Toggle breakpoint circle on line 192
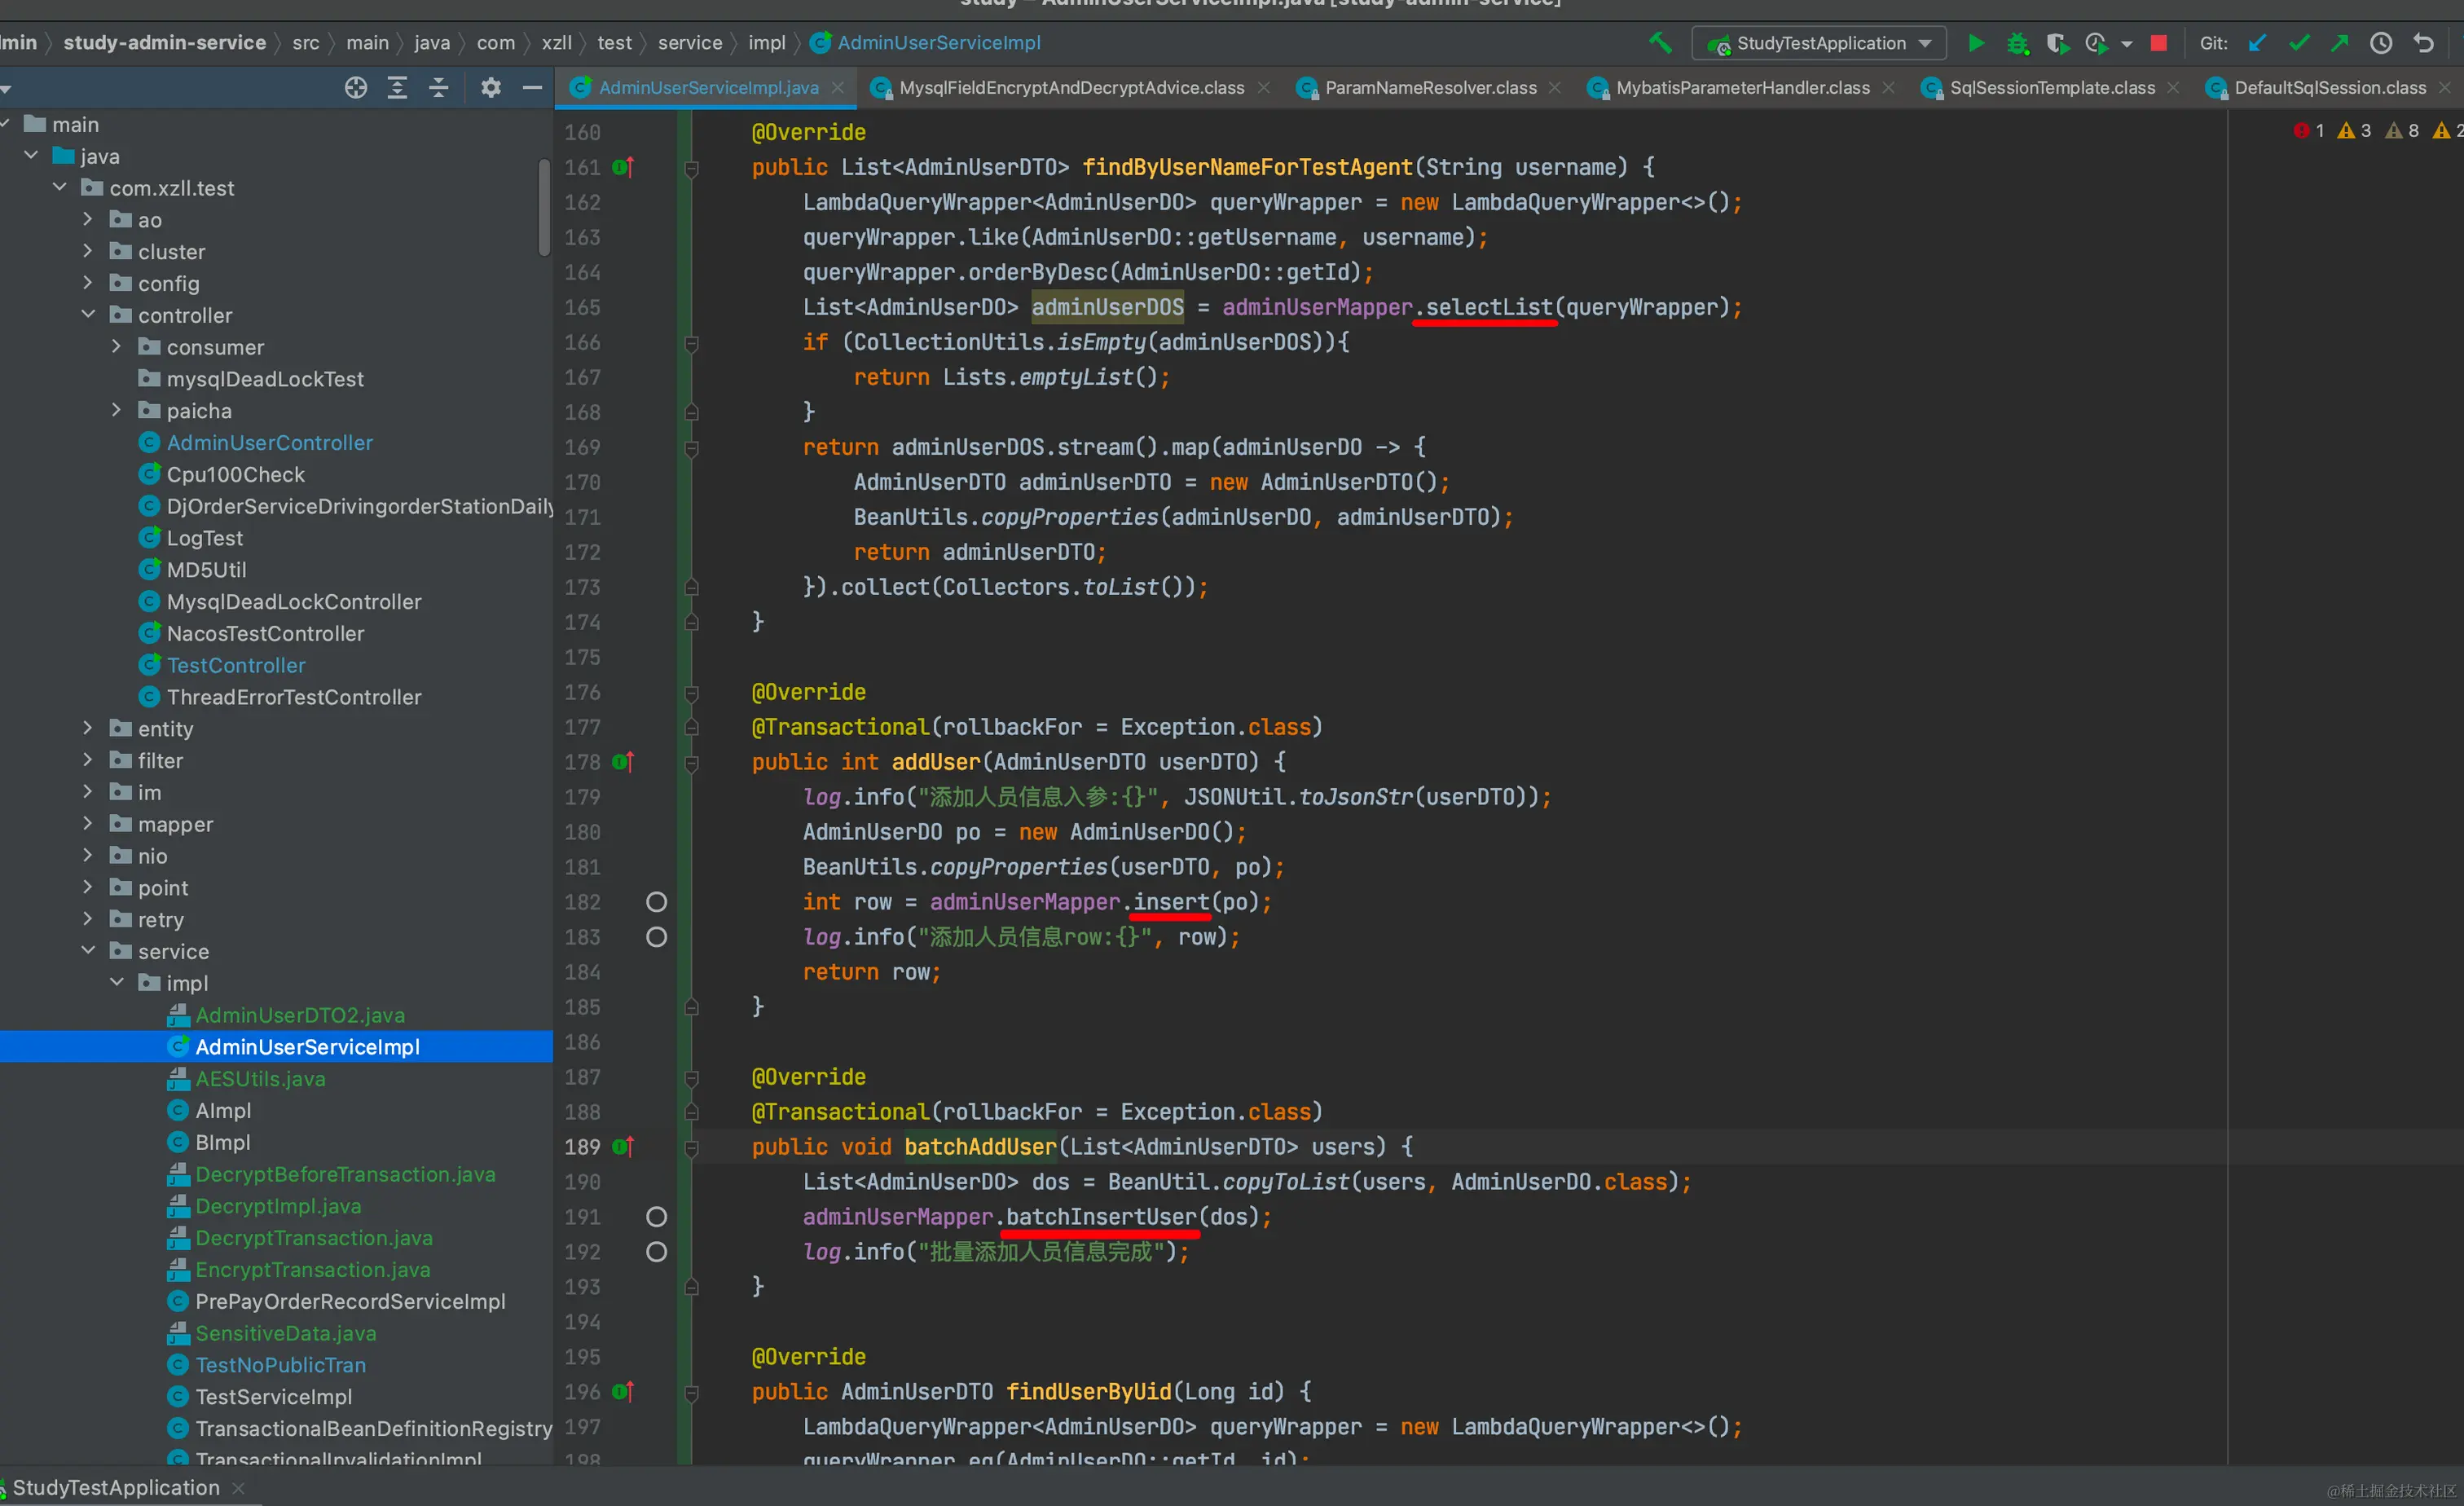 (656, 1252)
